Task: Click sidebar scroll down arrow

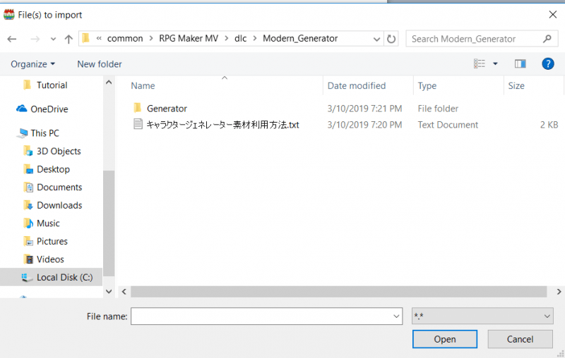Action: (x=109, y=292)
